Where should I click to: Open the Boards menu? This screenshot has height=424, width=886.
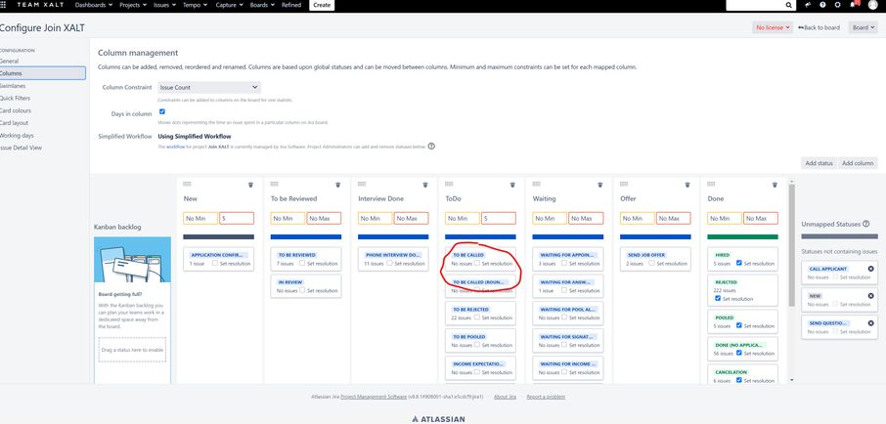262,5
